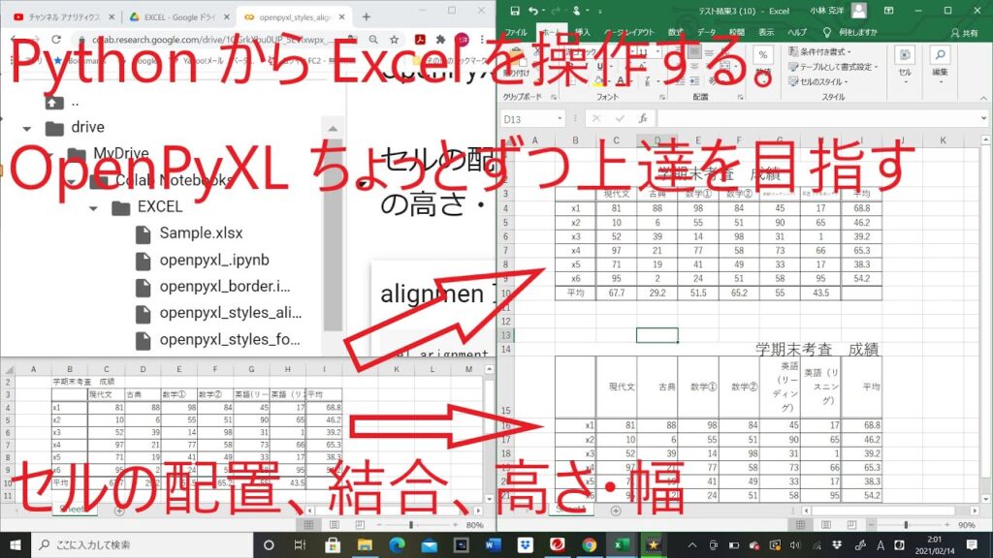
Task: Switch to the Data tab in Excel
Action: coord(707,32)
